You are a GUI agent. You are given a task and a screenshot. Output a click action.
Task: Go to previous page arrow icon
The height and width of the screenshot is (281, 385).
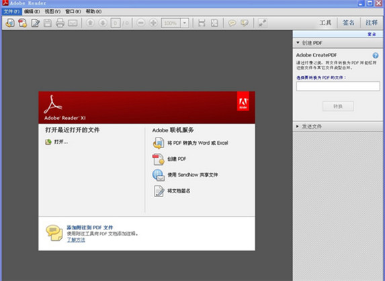(90, 23)
